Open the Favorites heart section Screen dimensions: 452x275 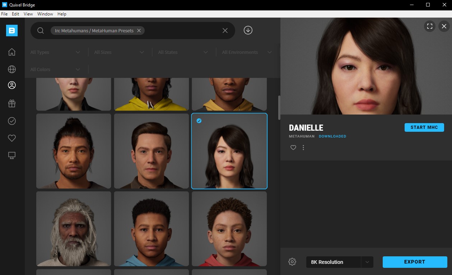coord(12,138)
